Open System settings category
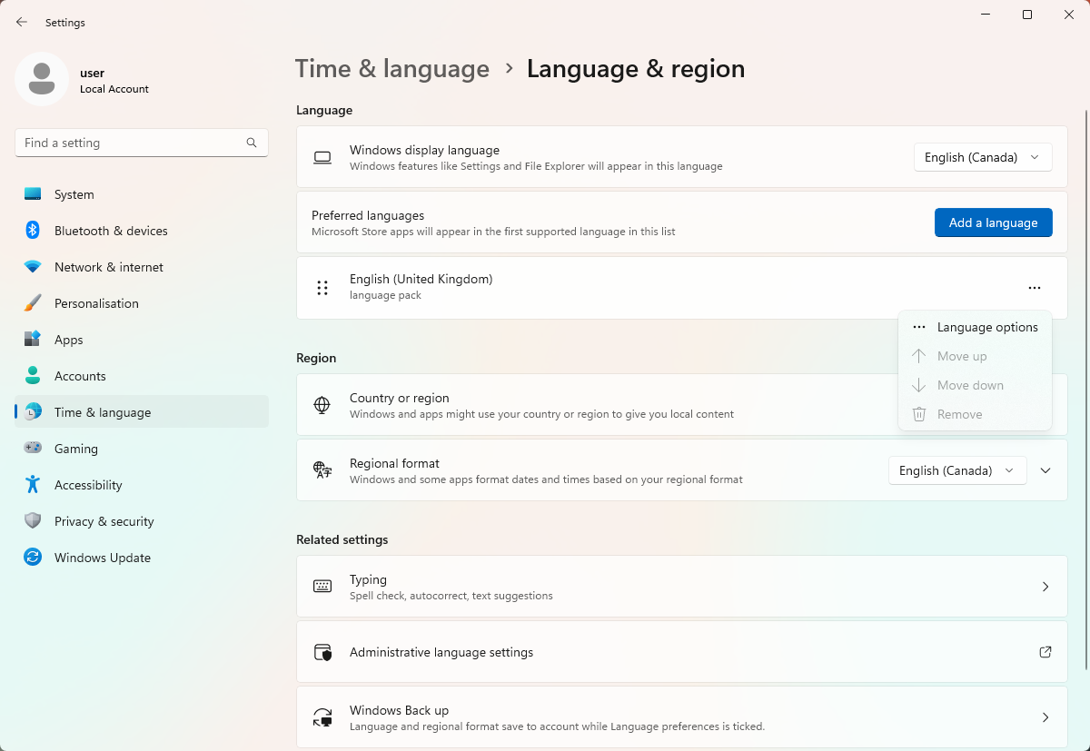 (142, 194)
